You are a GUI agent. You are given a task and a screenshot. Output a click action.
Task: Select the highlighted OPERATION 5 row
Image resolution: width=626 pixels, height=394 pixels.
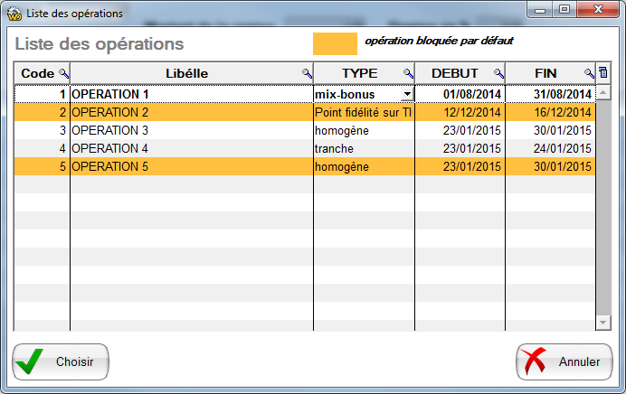pos(190,166)
